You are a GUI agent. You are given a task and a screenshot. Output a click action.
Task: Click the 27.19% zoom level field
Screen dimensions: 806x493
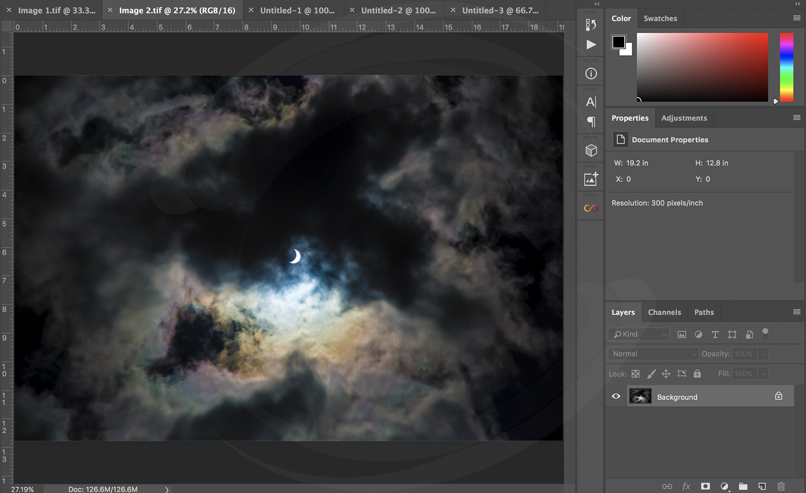(23, 490)
